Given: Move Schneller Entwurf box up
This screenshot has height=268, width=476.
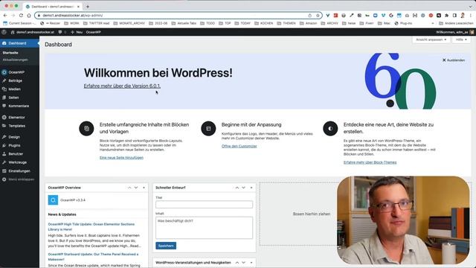Looking at the screenshot, I should (237, 188).
